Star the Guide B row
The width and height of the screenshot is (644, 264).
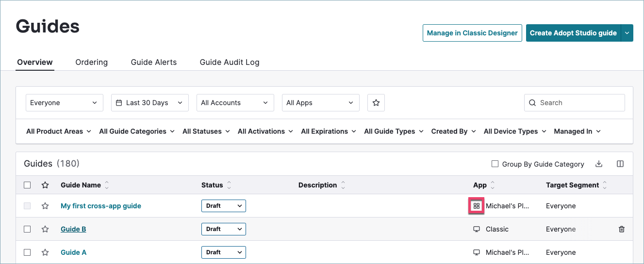(x=45, y=229)
